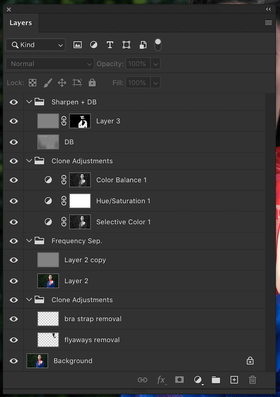Hide the Background layer

point(14,361)
